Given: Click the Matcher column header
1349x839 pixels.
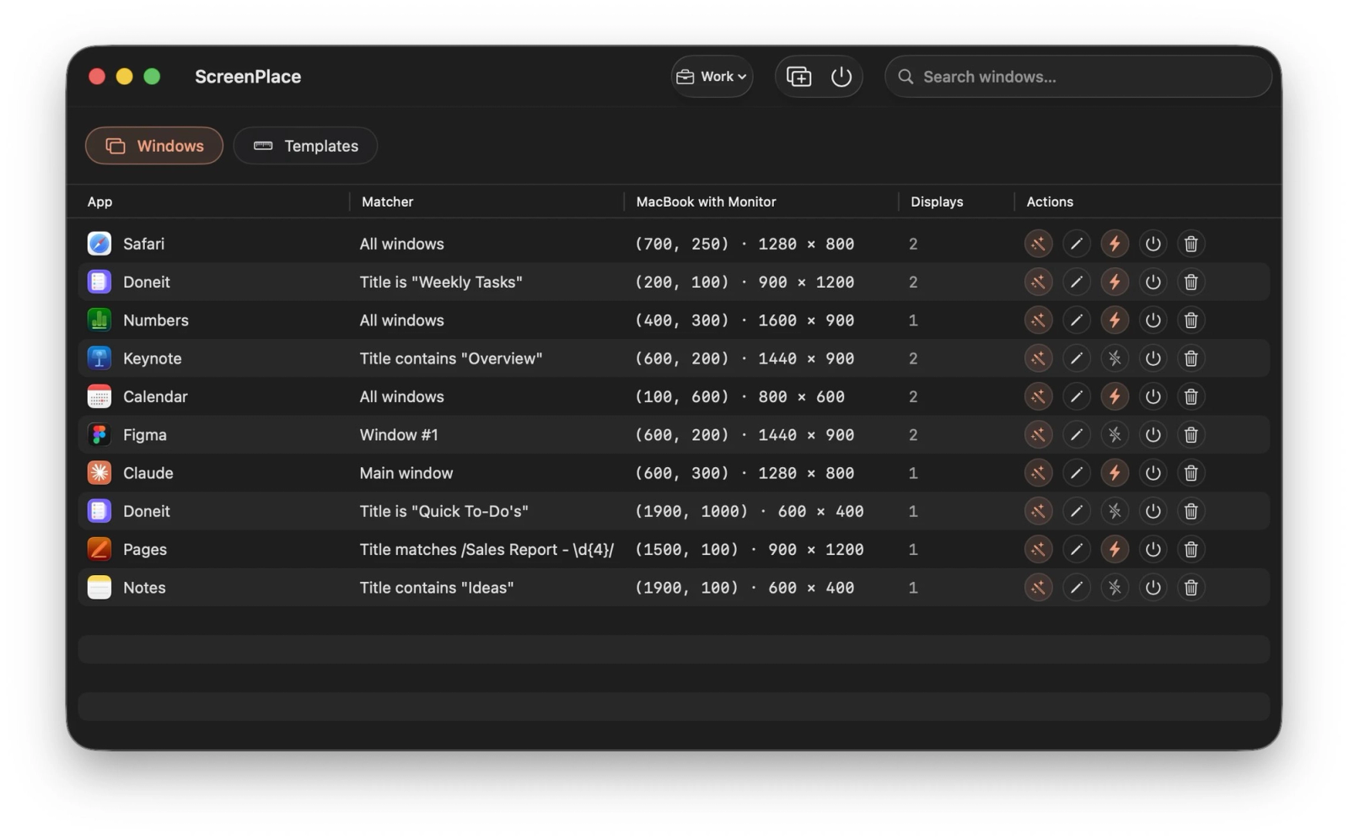Looking at the screenshot, I should (x=387, y=202).
